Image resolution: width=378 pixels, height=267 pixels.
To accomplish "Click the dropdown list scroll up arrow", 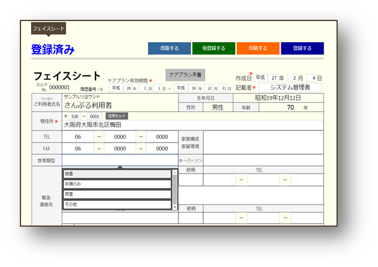I will coord(175,172).
